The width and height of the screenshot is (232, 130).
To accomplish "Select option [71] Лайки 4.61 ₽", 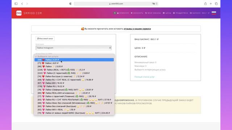I will click(x=74, y=63).
